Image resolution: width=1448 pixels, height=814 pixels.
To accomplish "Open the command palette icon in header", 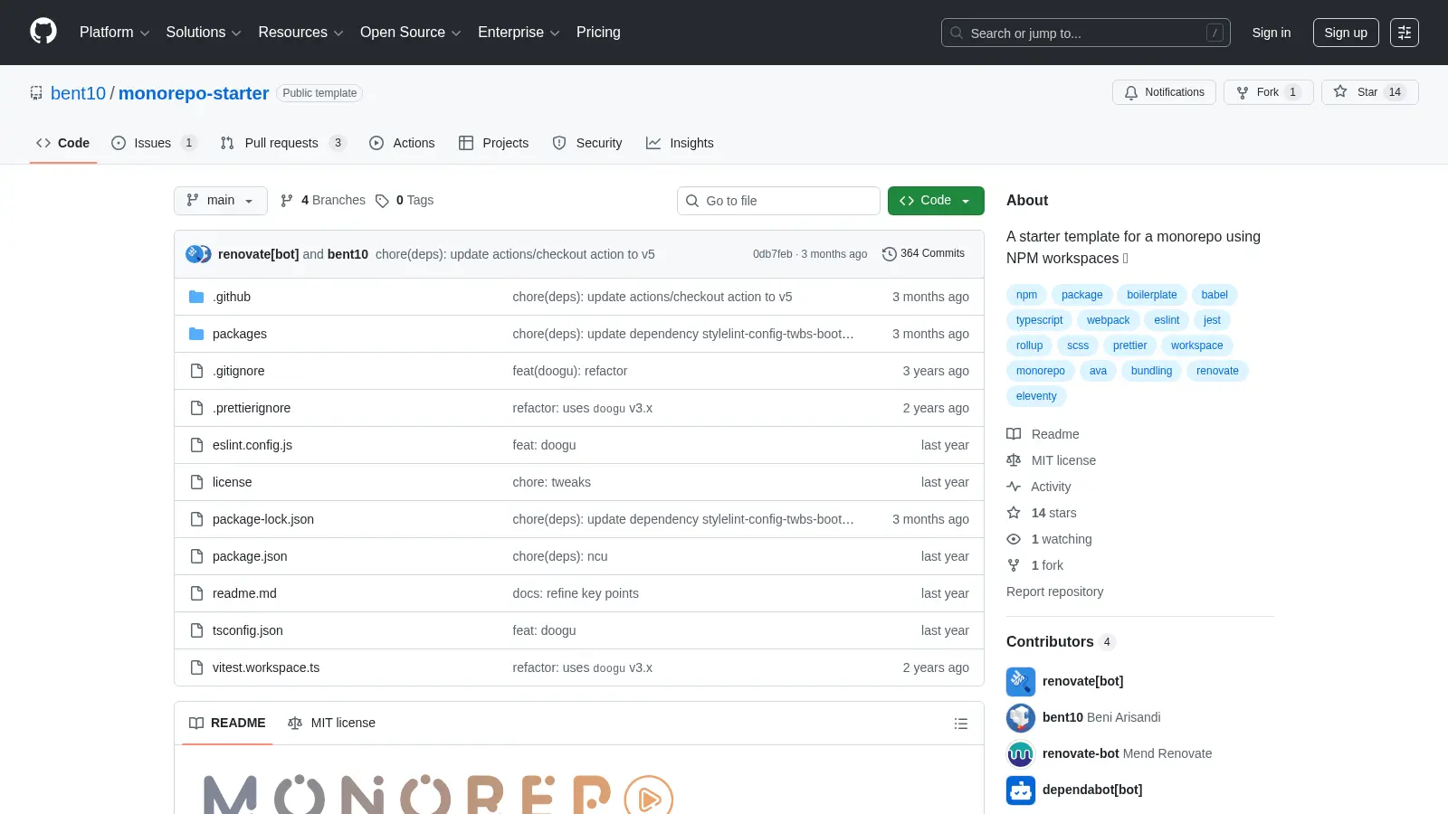I will (x=1405, y=33).
